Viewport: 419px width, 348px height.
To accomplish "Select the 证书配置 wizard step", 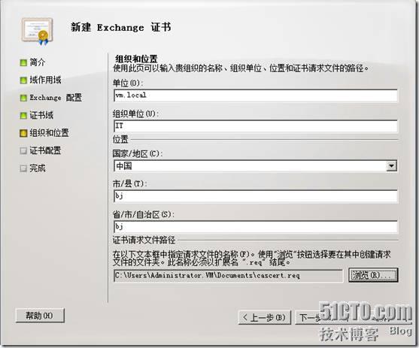I will 45,150.
